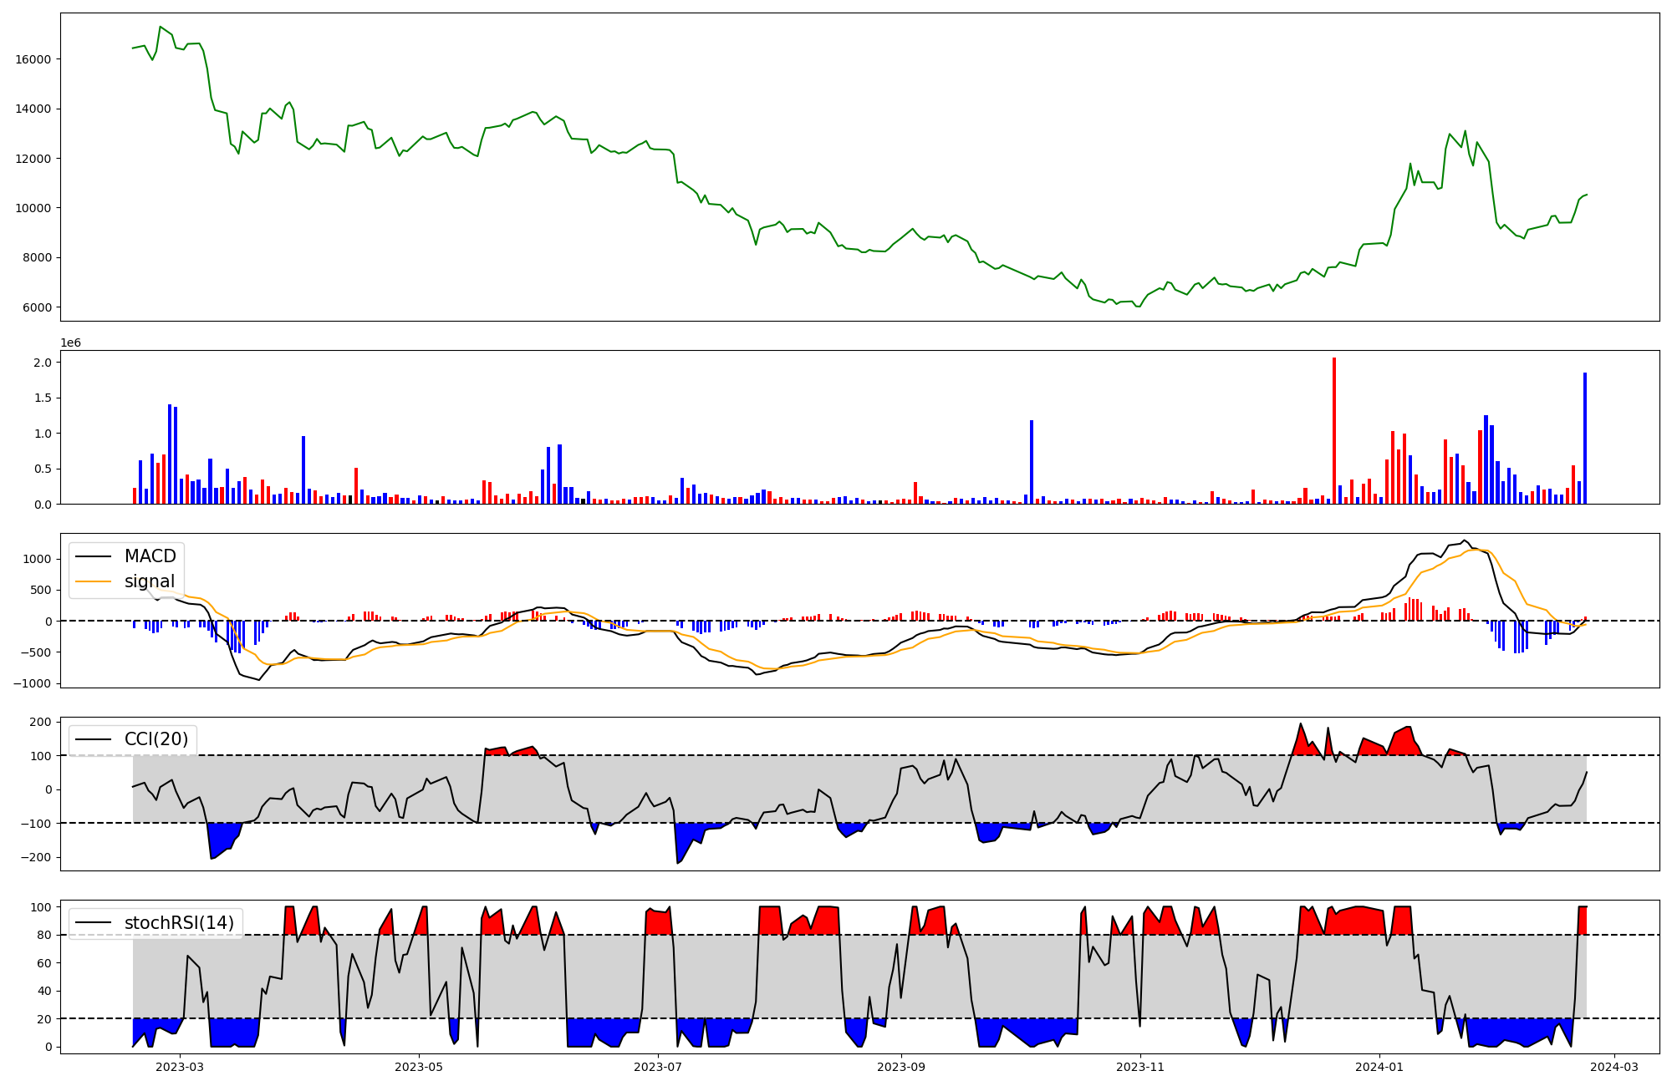Screen dimensions: 1672x1086
Task: Click the 16000 price axis label
Action: click(x=33, y=59)
